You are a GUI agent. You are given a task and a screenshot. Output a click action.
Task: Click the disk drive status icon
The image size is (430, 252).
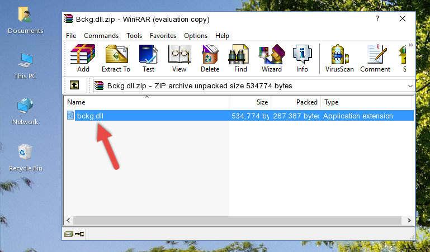point(69,234)
